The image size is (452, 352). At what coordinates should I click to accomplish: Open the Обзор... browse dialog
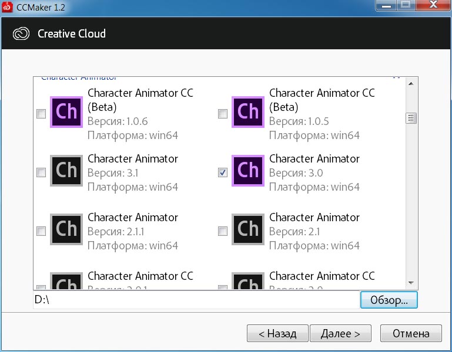389,300
